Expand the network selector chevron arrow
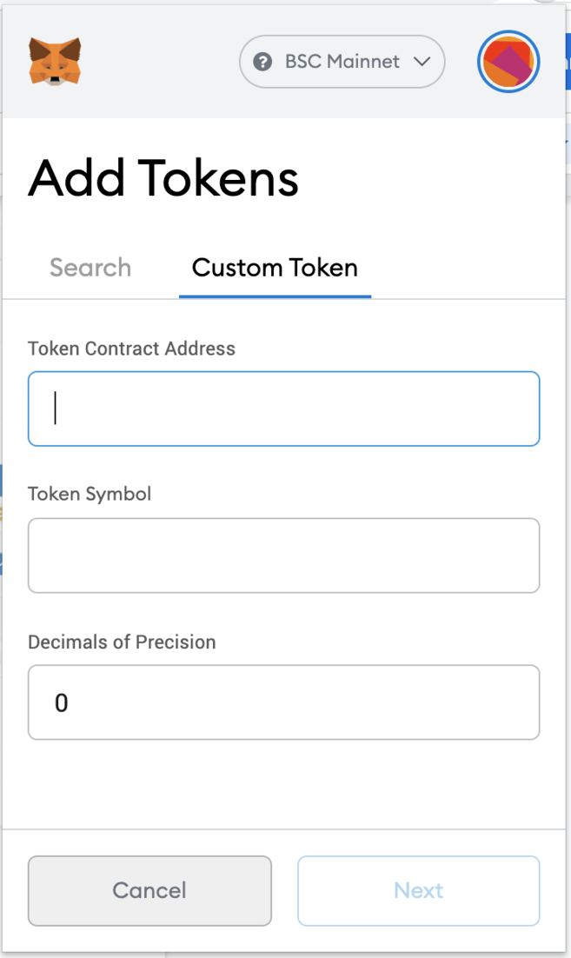Screen dimensions: 571x958 click(422, 62)
